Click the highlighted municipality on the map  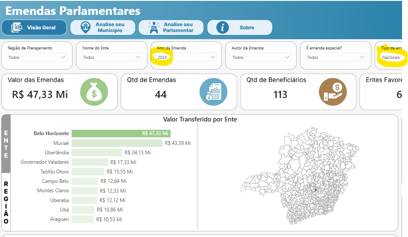pyautogui.click(x=315, y=189)
